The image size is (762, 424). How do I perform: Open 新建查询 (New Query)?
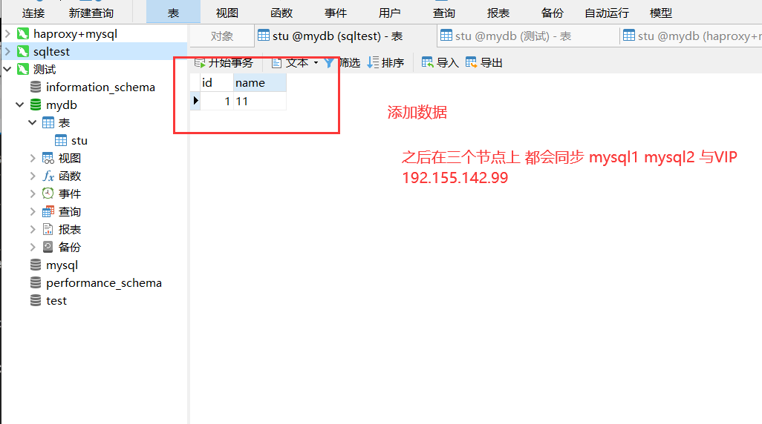click(x=91, y=13)
